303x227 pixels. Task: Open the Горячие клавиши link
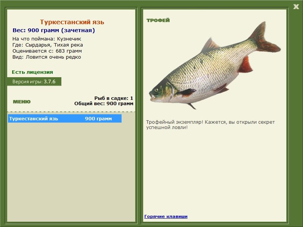click(x=166, y=216)
